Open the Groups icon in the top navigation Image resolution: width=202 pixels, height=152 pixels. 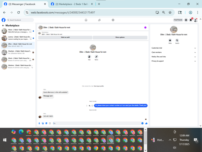pyautogui.click(x=113, y=20)
